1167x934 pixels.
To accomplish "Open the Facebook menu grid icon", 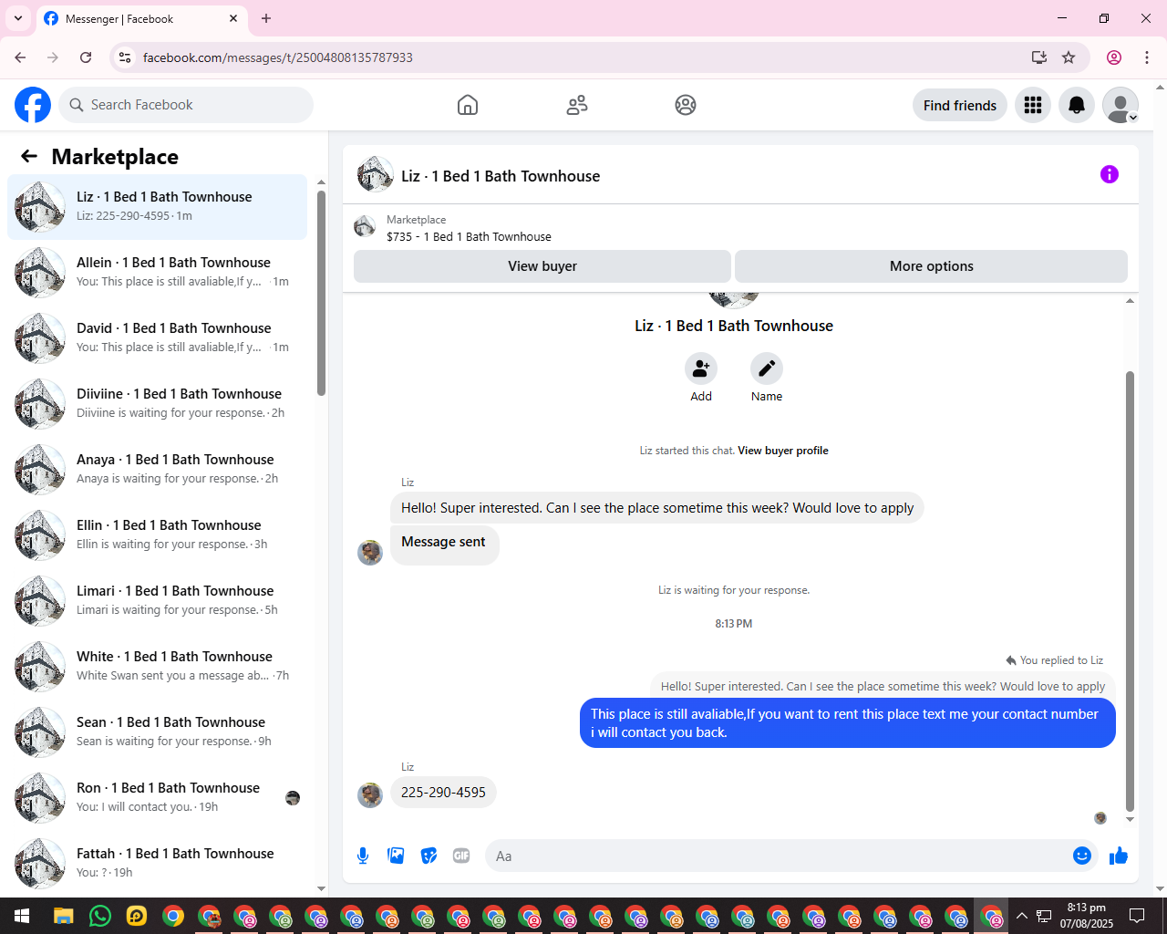I will 1033,105.
